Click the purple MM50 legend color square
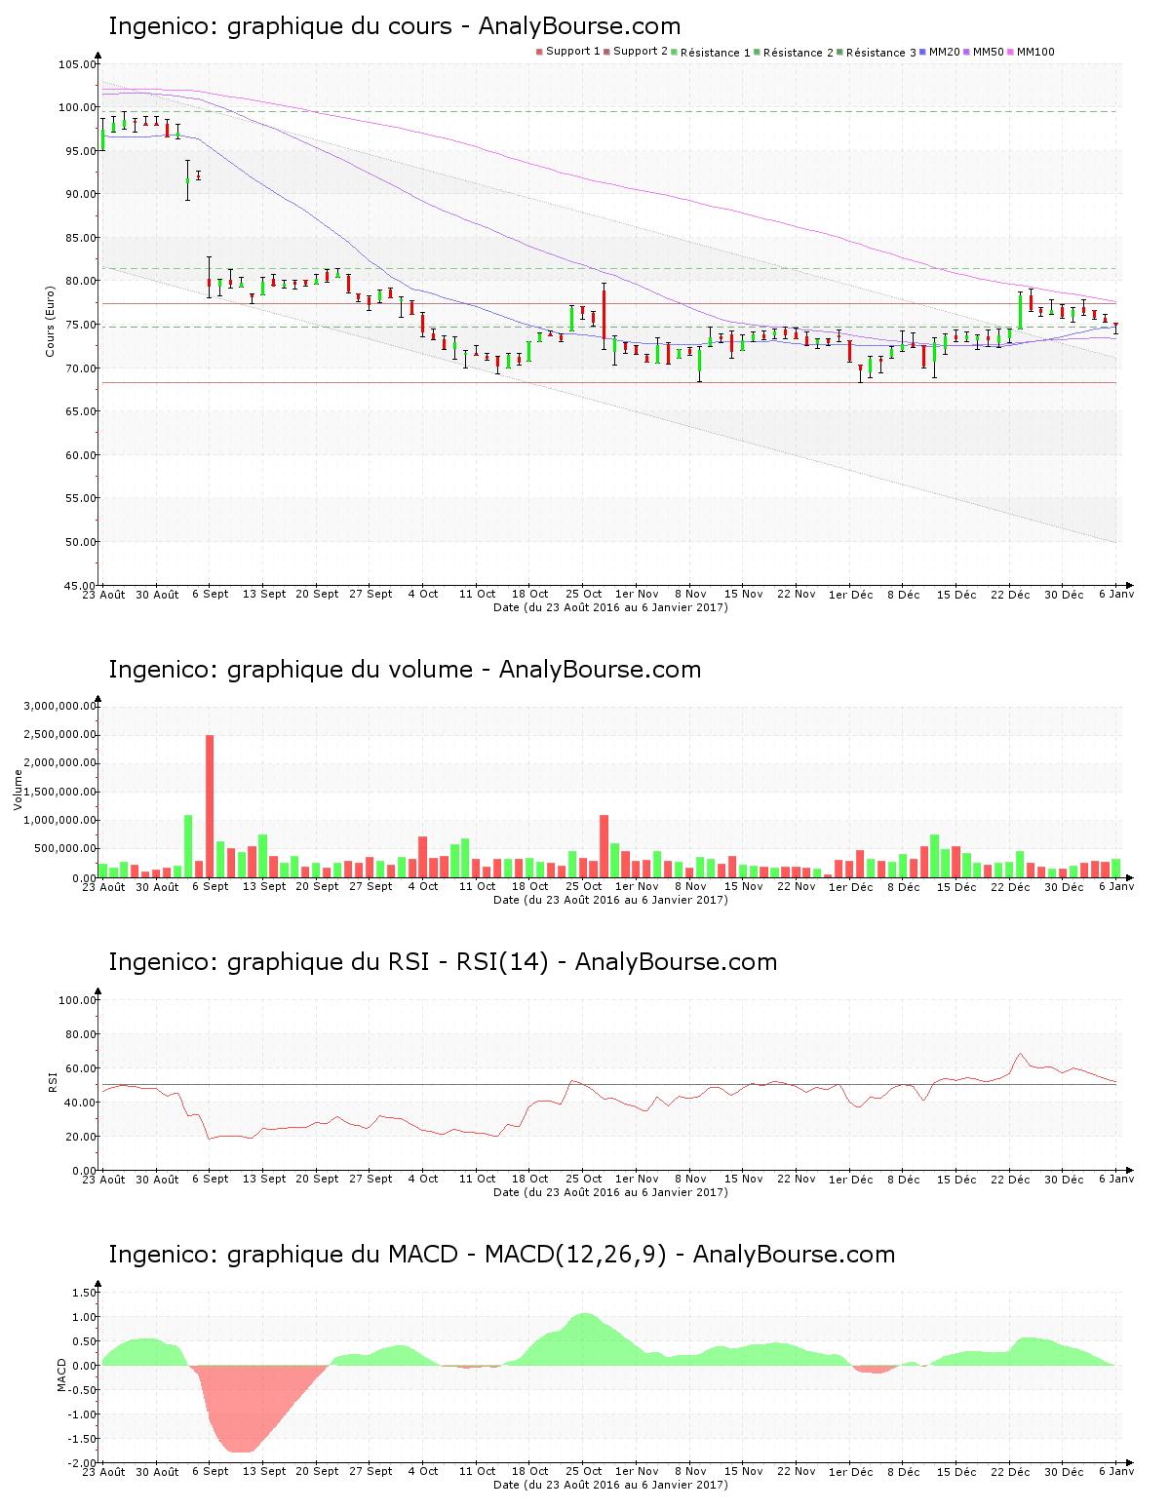Image resolution: width=1170 pixels, height=1511 pixels. pyautogui.click(x=967, y=53)
